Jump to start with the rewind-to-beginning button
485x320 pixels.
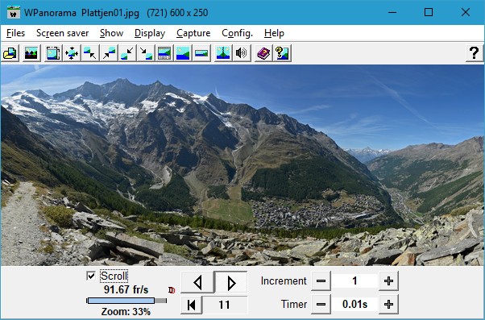pyautogui.click(x=192, y=305)
